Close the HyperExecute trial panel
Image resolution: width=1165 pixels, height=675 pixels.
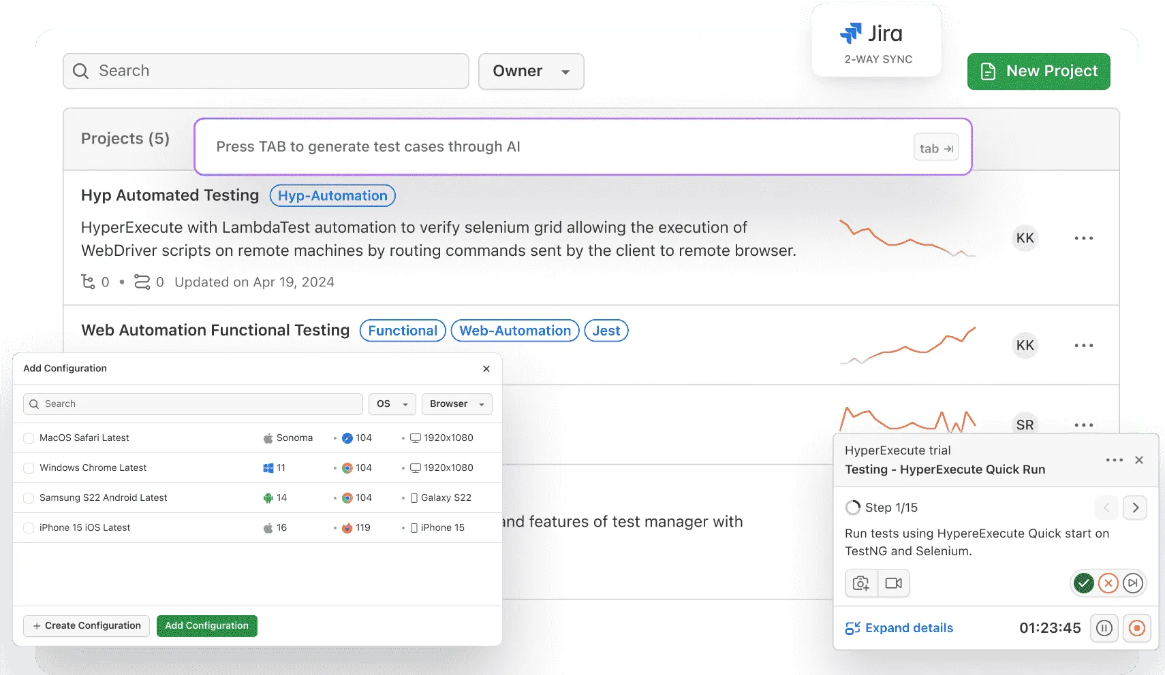tap(1139, 460)
